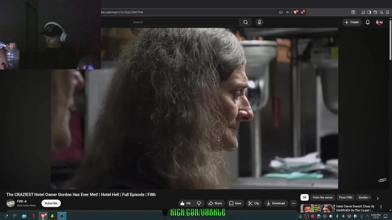
Task: Click Brave Shields lion icon
Action: click(295, 12)
